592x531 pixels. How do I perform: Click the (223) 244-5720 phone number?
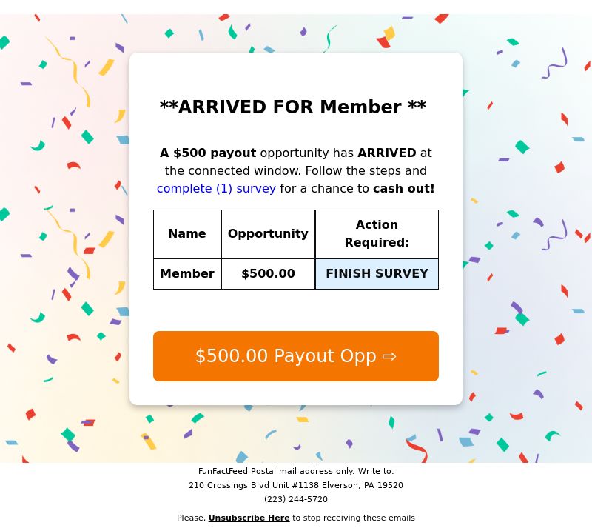click(296, 500)
